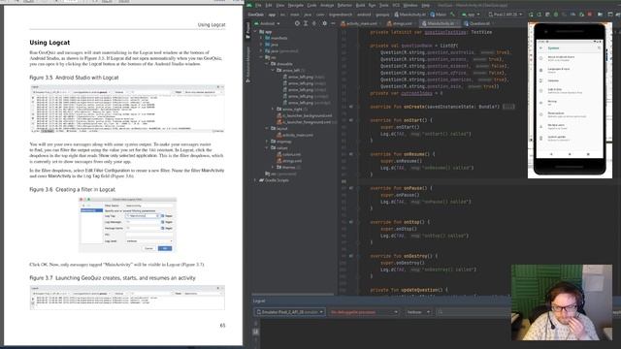Open the Edit menu
621x349 pixels.
click(x=269, y=6)
